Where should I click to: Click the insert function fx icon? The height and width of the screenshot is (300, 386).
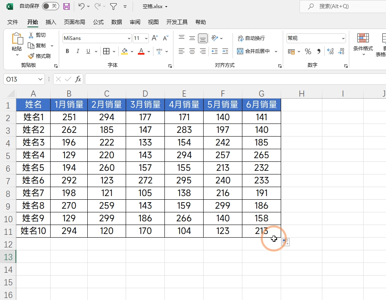point(78,79)
